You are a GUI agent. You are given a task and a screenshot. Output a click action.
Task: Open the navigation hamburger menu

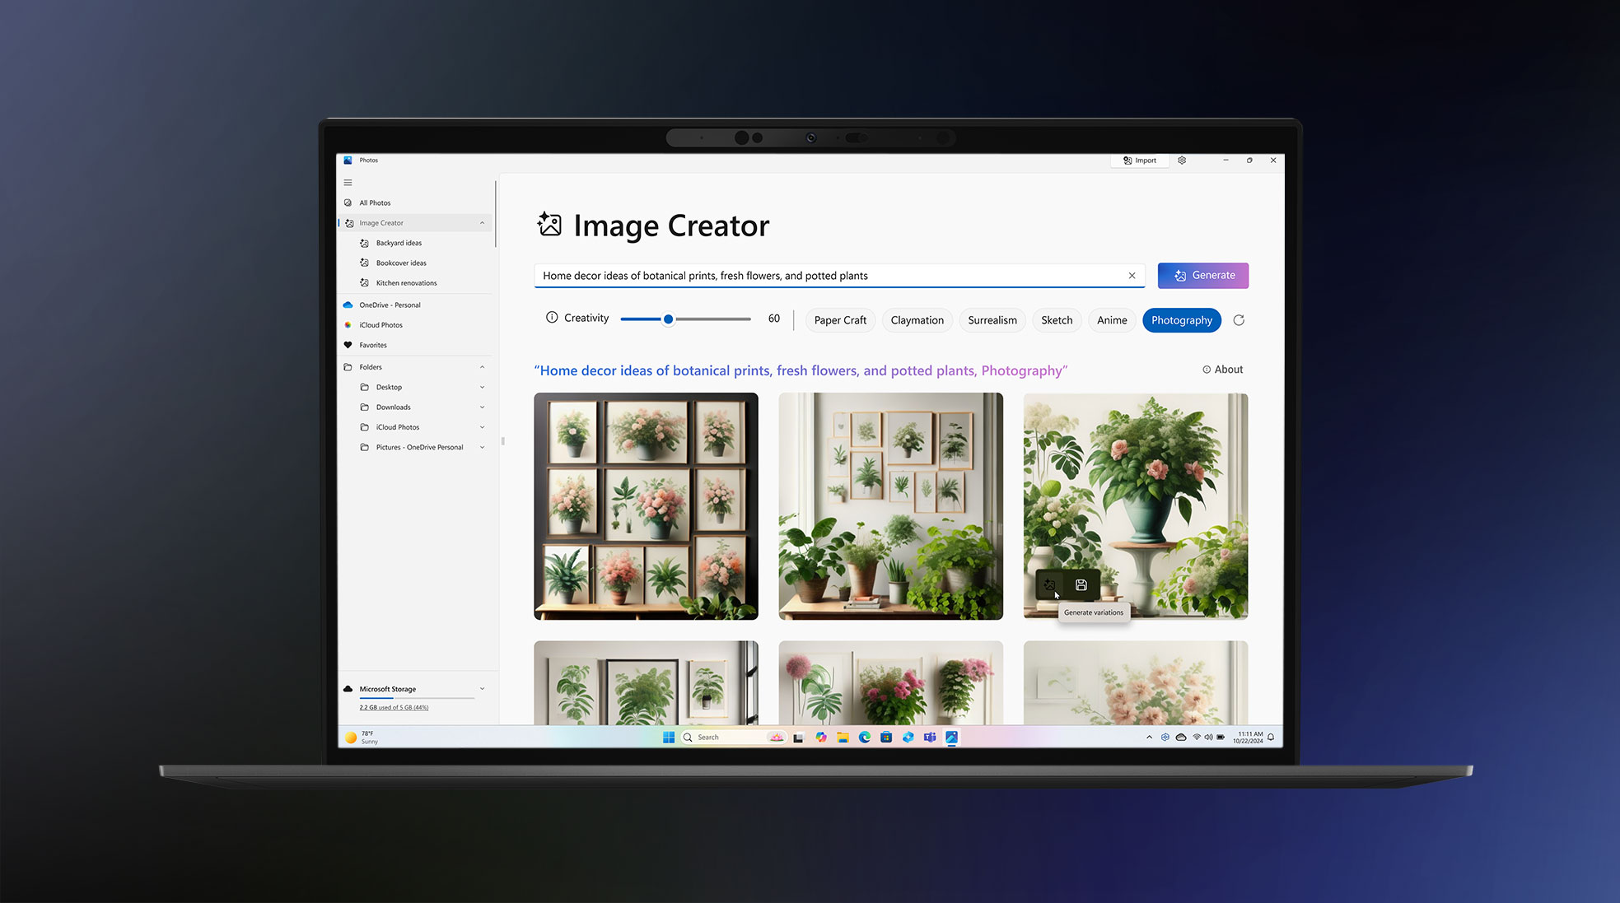(348, 182)
